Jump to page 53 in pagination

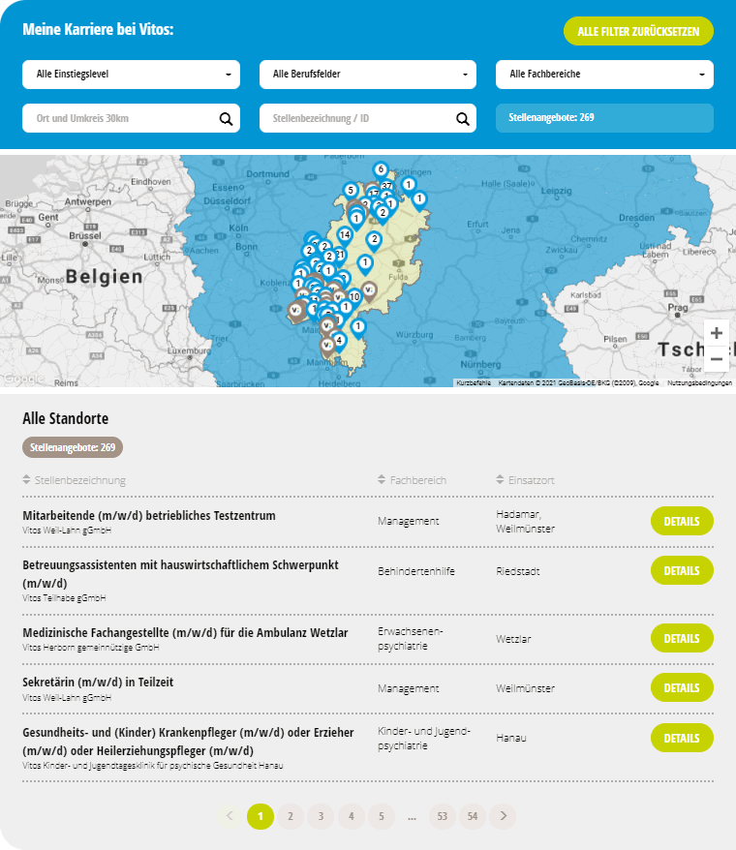[x=442, y=816]
